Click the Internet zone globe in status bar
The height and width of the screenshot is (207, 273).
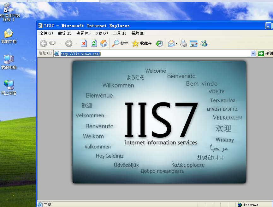240,205
